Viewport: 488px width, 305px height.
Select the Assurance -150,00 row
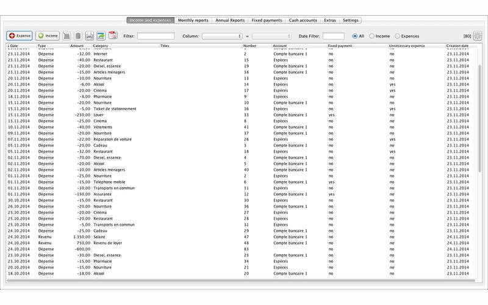tap(242, 194)
